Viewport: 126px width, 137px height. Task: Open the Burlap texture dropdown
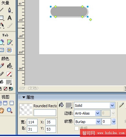(98, 122)
